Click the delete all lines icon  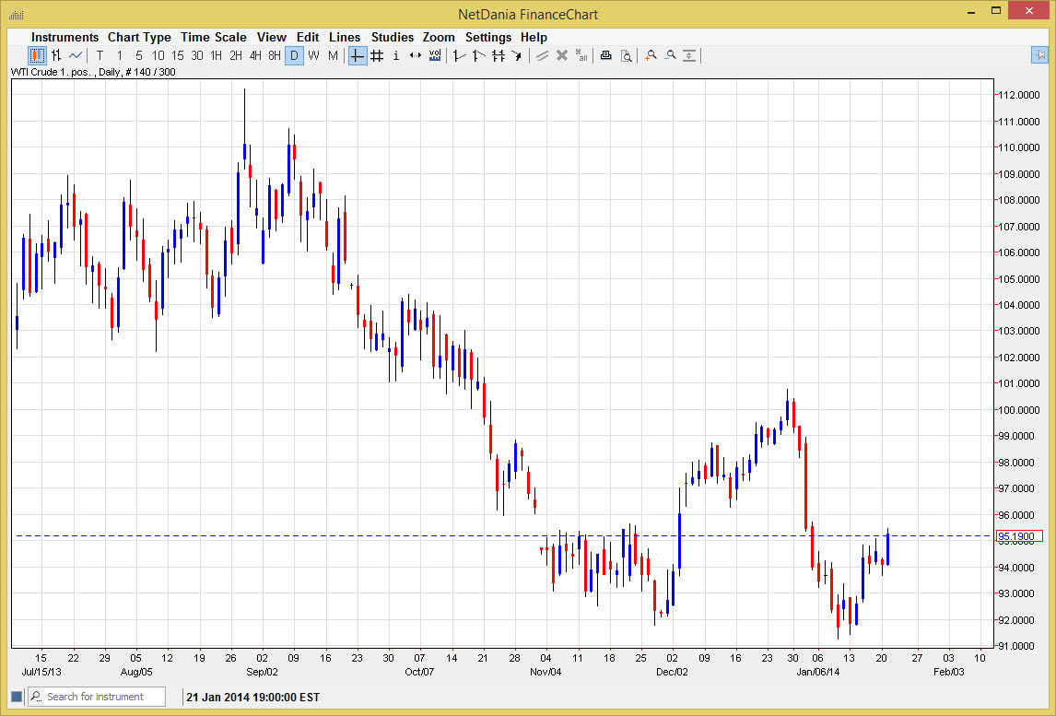(x=581, y=55)
